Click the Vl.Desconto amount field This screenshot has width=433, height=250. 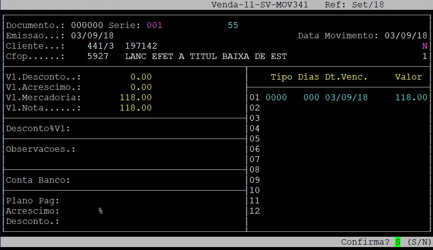click(x=141, y=77)
